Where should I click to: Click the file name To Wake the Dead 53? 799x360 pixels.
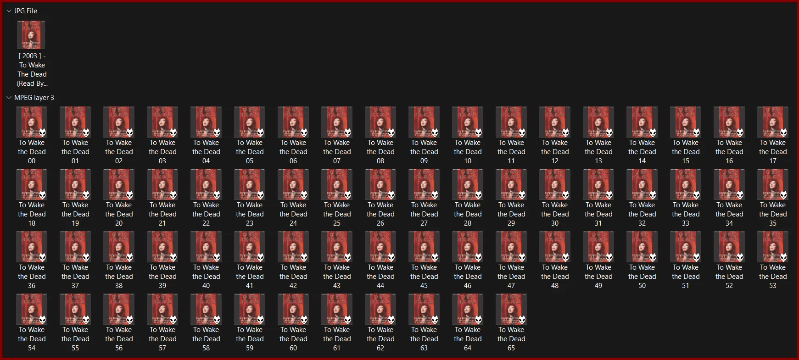(x=773, y=277)
